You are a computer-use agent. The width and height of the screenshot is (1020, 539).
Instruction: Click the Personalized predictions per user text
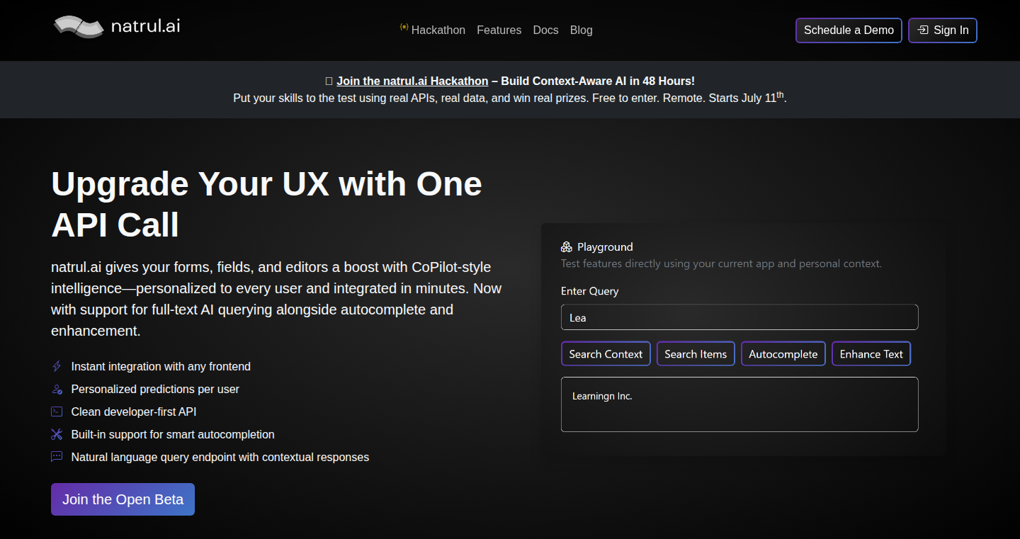pyautogui.click(x=155, y=390)
